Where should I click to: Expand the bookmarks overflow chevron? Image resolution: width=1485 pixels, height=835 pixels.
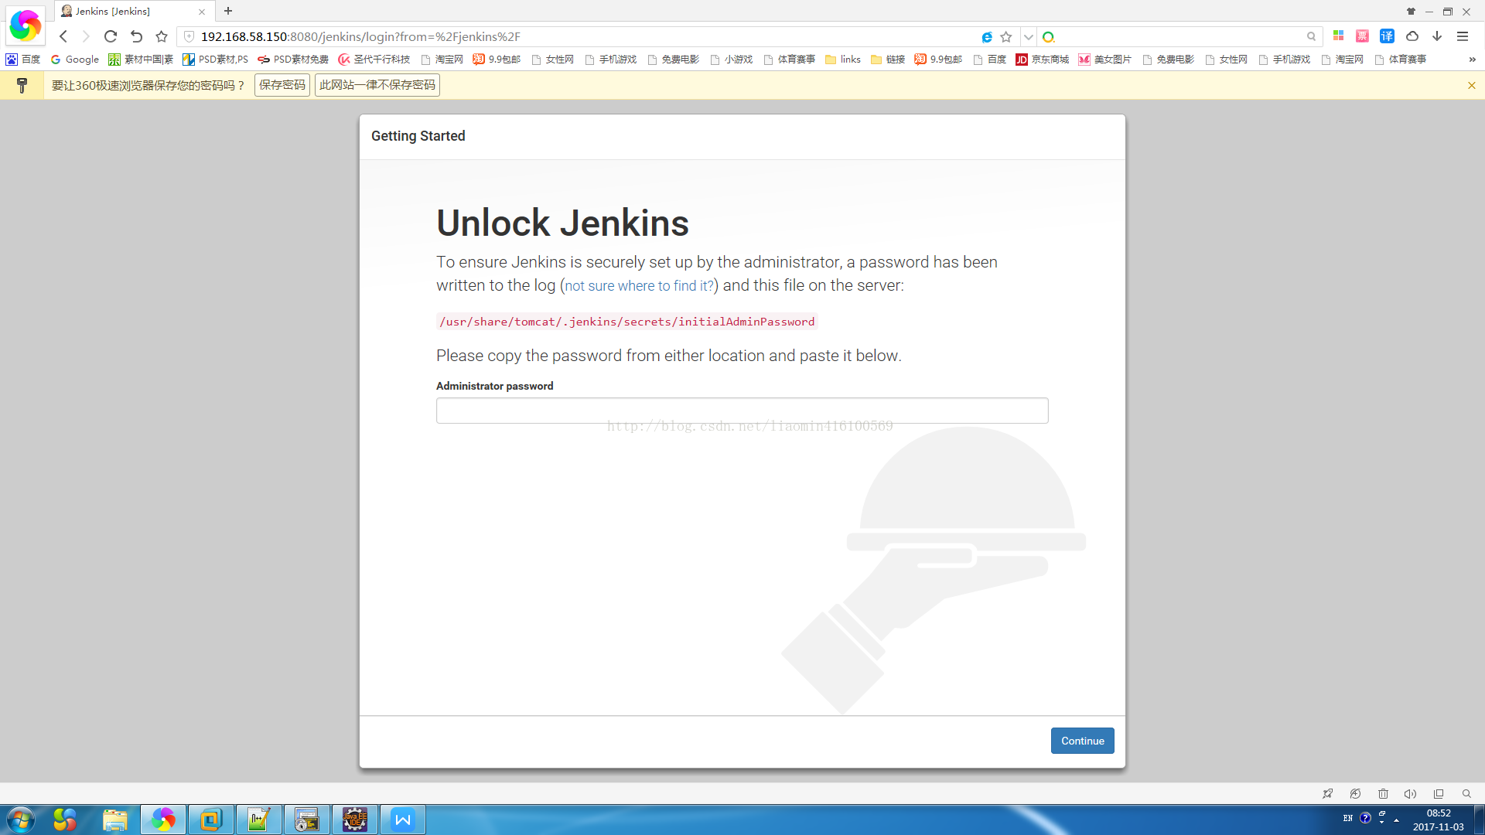[x=1472, y=60]
